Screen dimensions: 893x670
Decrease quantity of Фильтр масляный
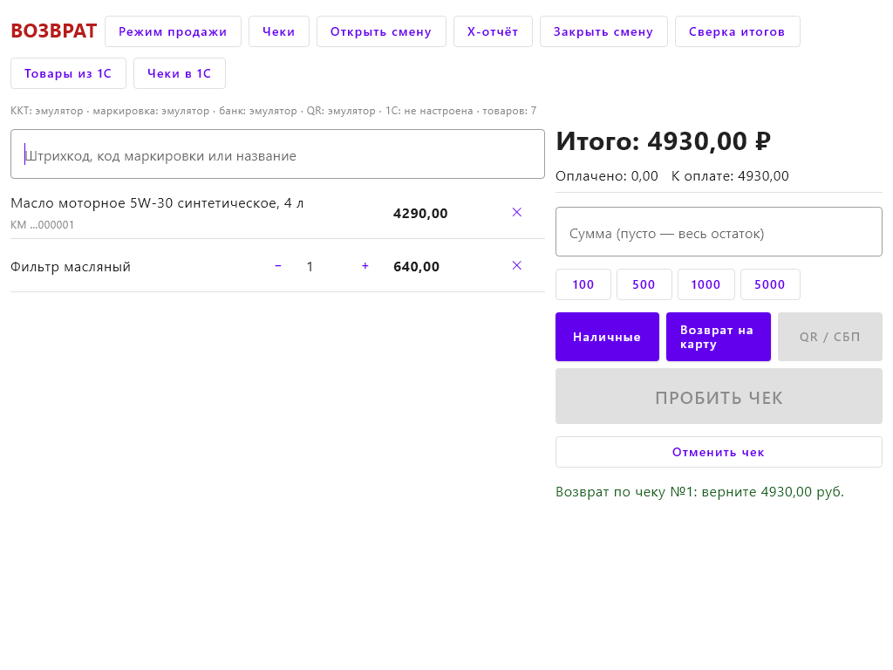[x=278, y=266]
